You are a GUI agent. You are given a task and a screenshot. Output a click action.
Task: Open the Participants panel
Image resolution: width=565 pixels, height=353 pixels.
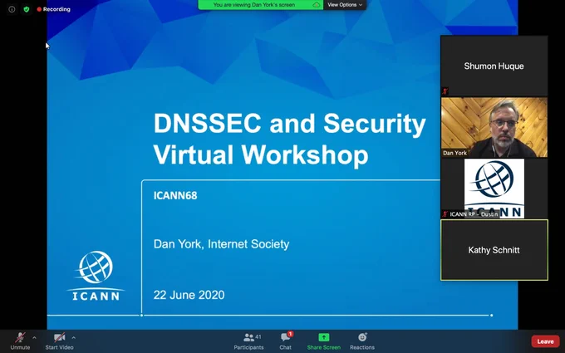click(x=248, y=341)
